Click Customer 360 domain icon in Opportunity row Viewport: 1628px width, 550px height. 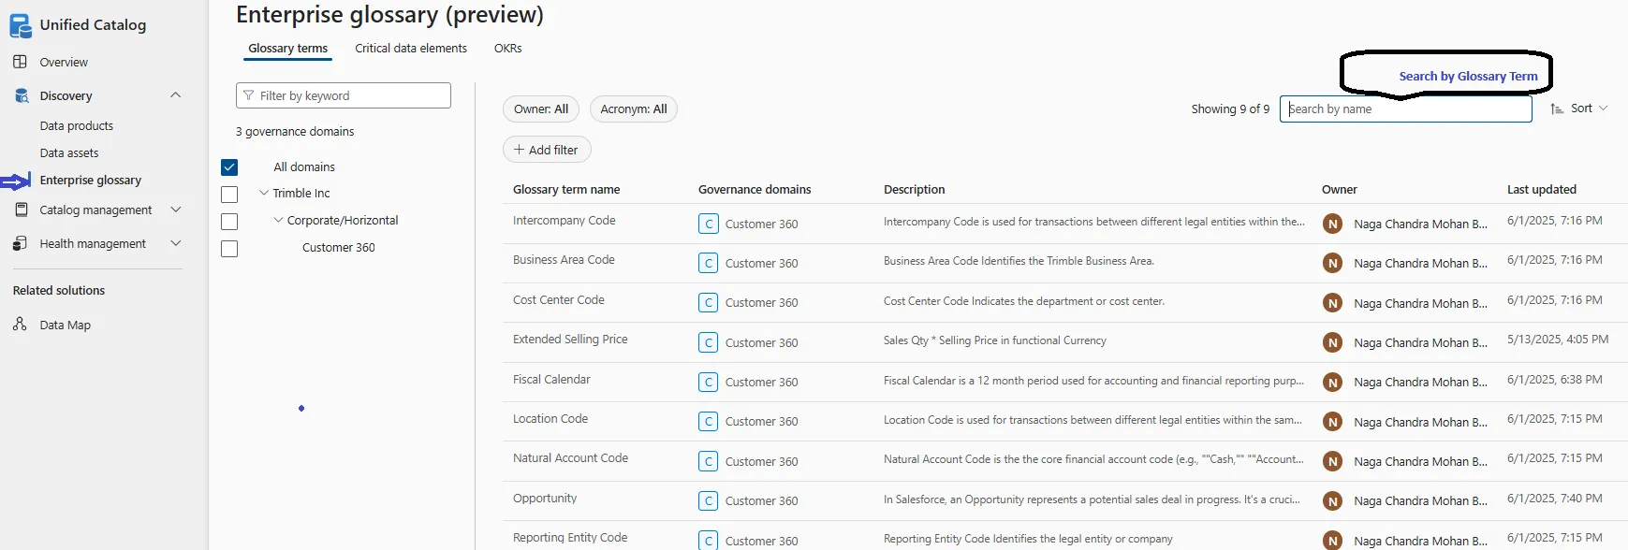coord(709,500)
